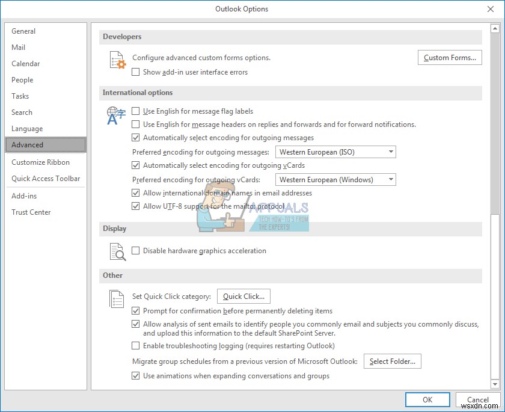This screenshot has height=412, width=505.
Task: Check Use English for message flag labels
Action: 135,111
